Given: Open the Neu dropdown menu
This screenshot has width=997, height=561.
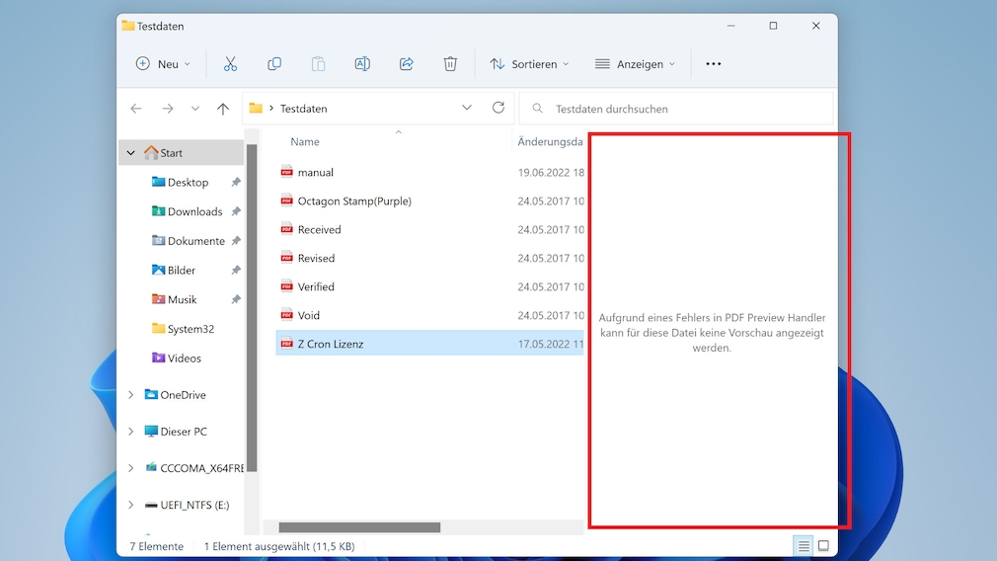Looking at the screenshot, I should (163, 64).
